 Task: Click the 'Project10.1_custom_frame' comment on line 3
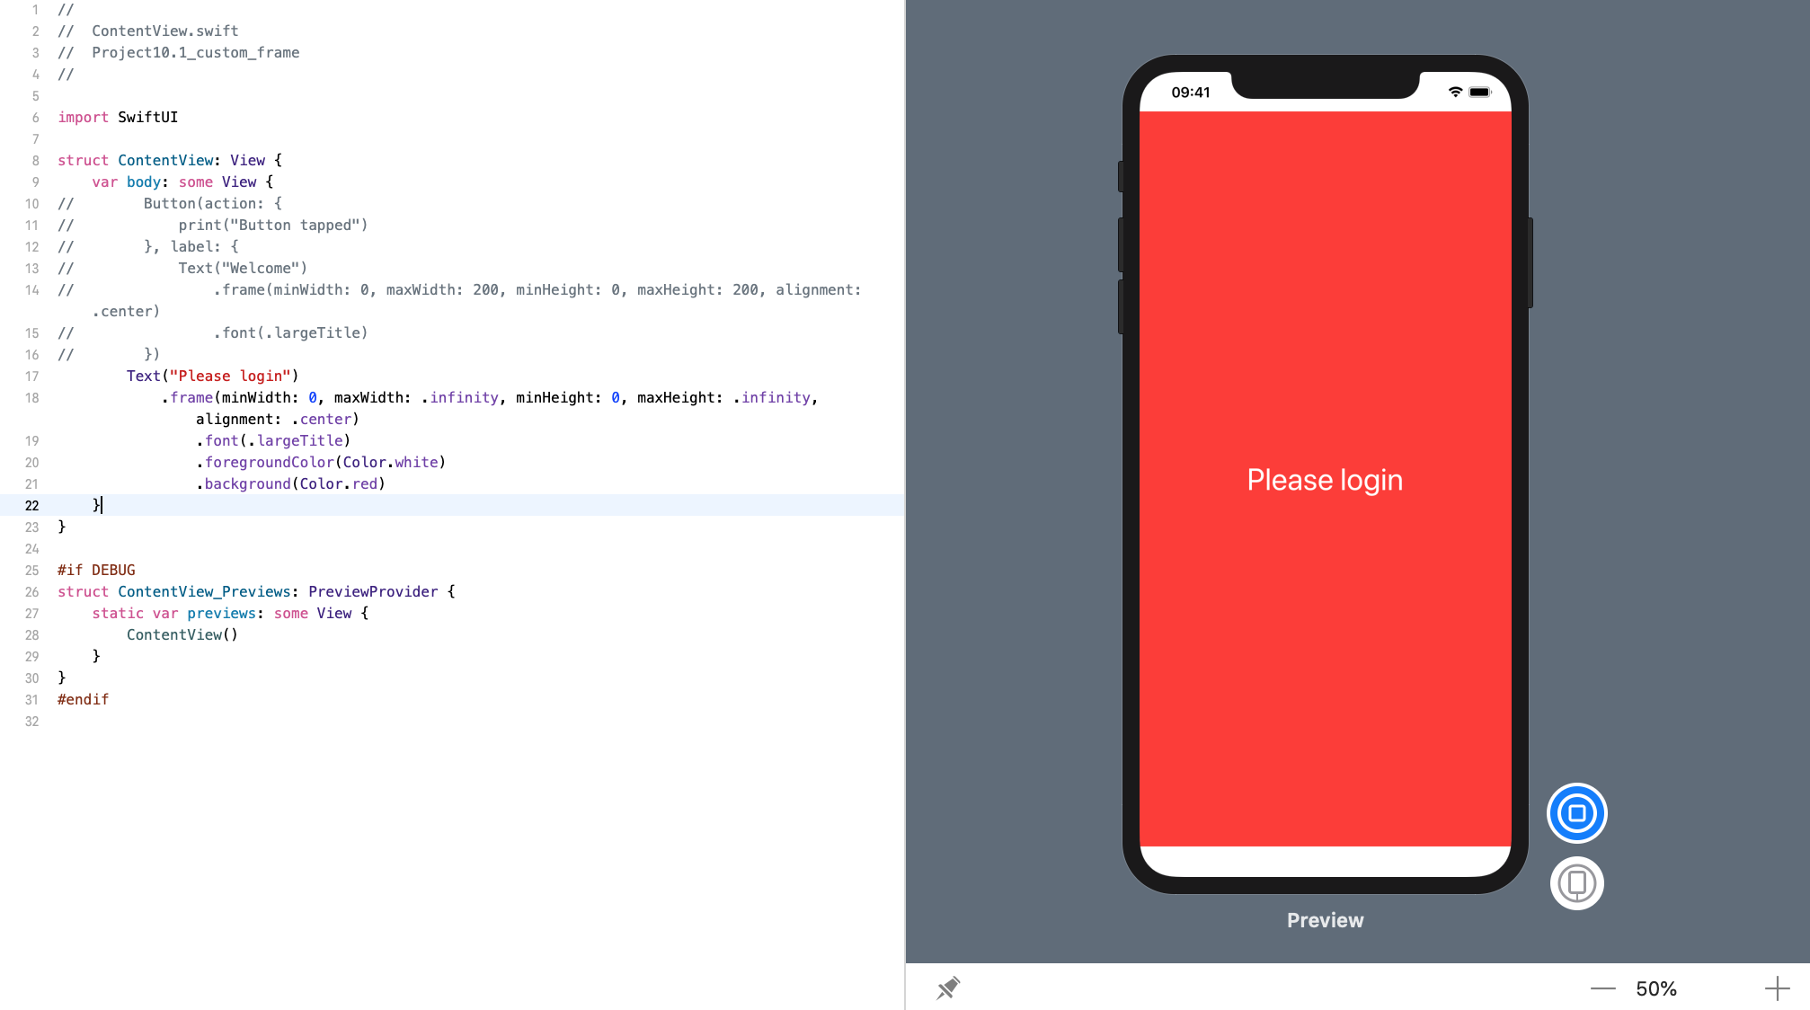pyautogui.click(x=195, y=53)
